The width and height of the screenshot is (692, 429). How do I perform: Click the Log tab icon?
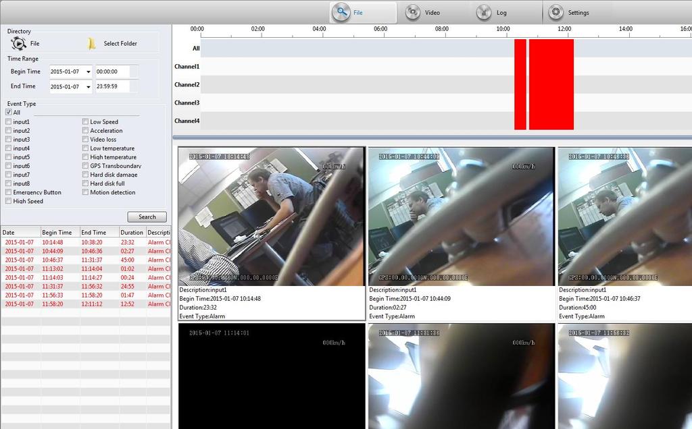tap(484, 12)
